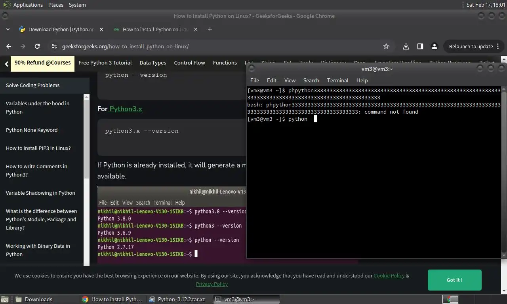Image resolution: width=507 pixels, height=304 pixels.
Task: Open Edit menu in terminal window
Action: coord(272,80)
